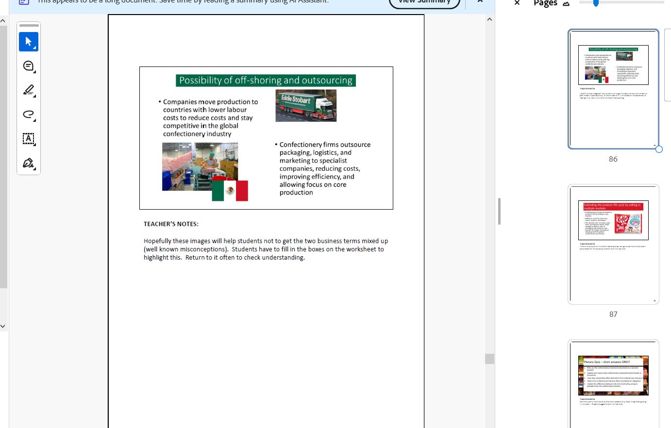The height and width of the screenshot is (428, 671).
Task: Open the selection tool's dropdown arrow
Action: [x=34, y=47]
